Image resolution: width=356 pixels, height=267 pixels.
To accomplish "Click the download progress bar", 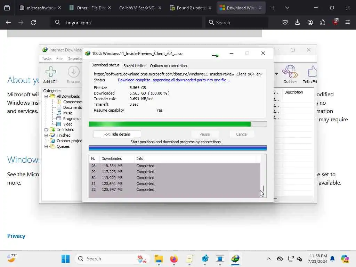I will (x=178, y=124).
